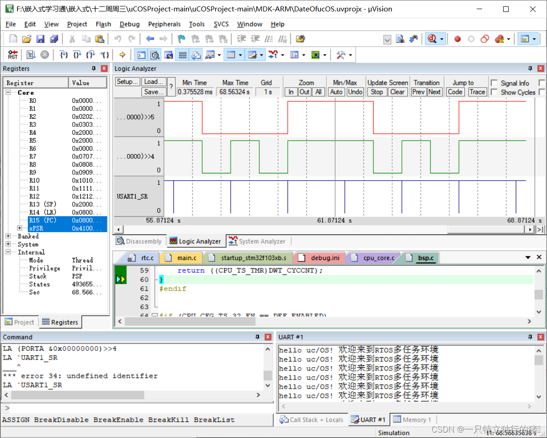Screen dimensions: 547x438
Task: Expand the xPSR register node
Action: pyautogui.click(x=20, y=228)
